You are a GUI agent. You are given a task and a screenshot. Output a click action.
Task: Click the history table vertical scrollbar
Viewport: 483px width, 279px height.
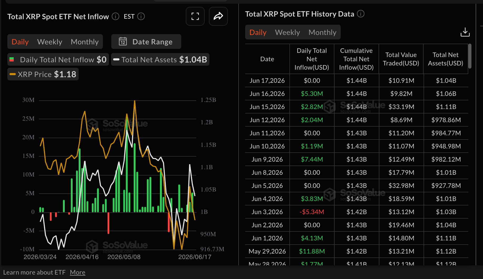pos(470,56)
